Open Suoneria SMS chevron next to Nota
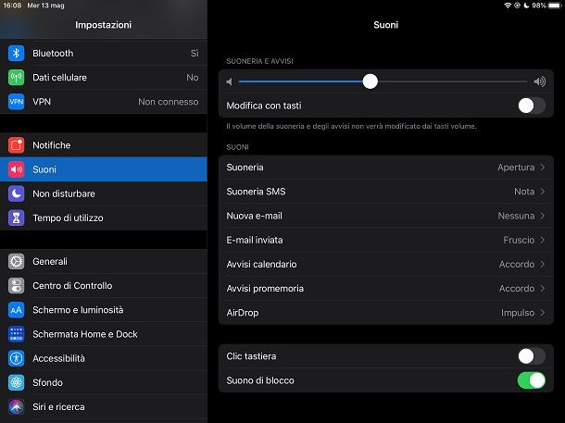Image resolution: width=565 pixels, height=423 pixels. pyautogui.click(x=542, y=192)
